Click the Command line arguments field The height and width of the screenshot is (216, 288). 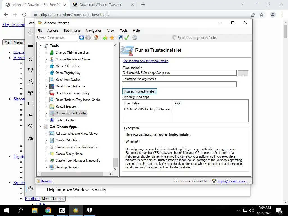[x=179, y=84]
